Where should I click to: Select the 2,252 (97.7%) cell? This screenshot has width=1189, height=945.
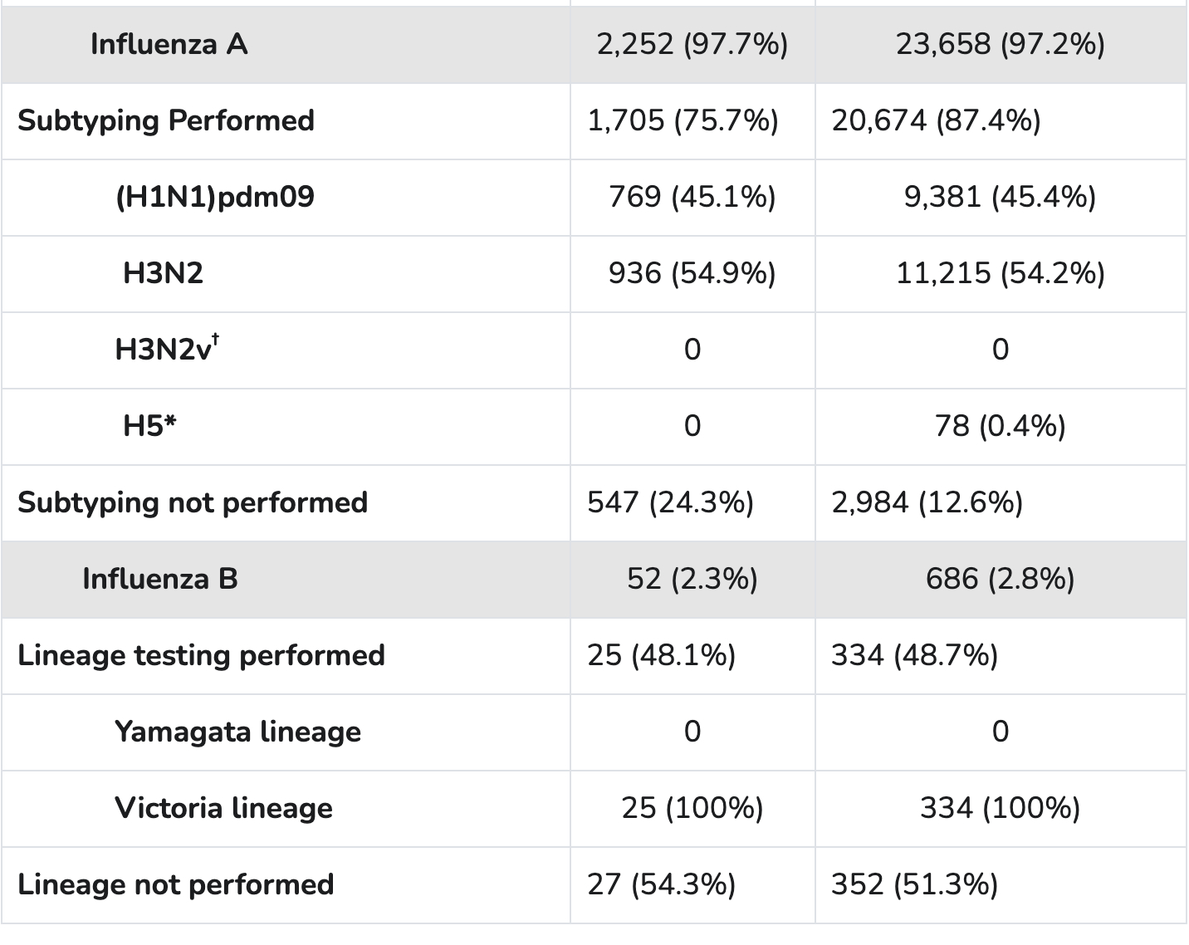click(x=692, y=44)
